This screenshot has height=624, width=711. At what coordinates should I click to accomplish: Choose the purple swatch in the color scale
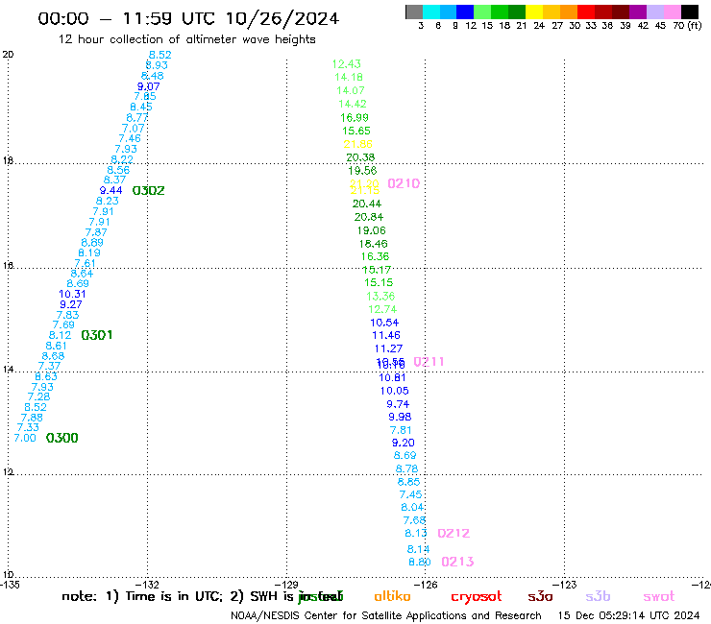click(638, 12)
